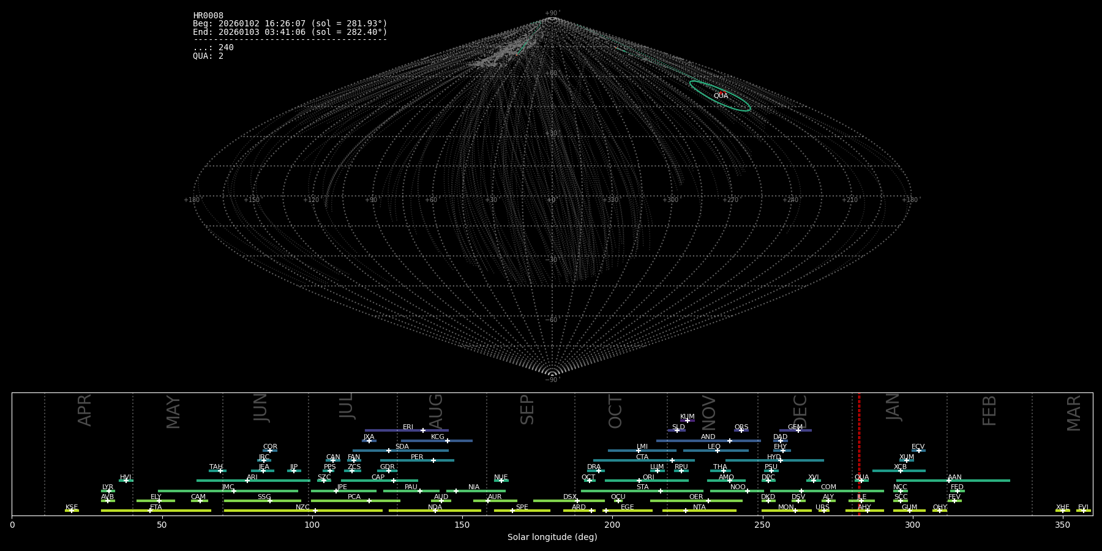Click the MON shower label
The image size is (1102, 551).
tap(786, 508)
